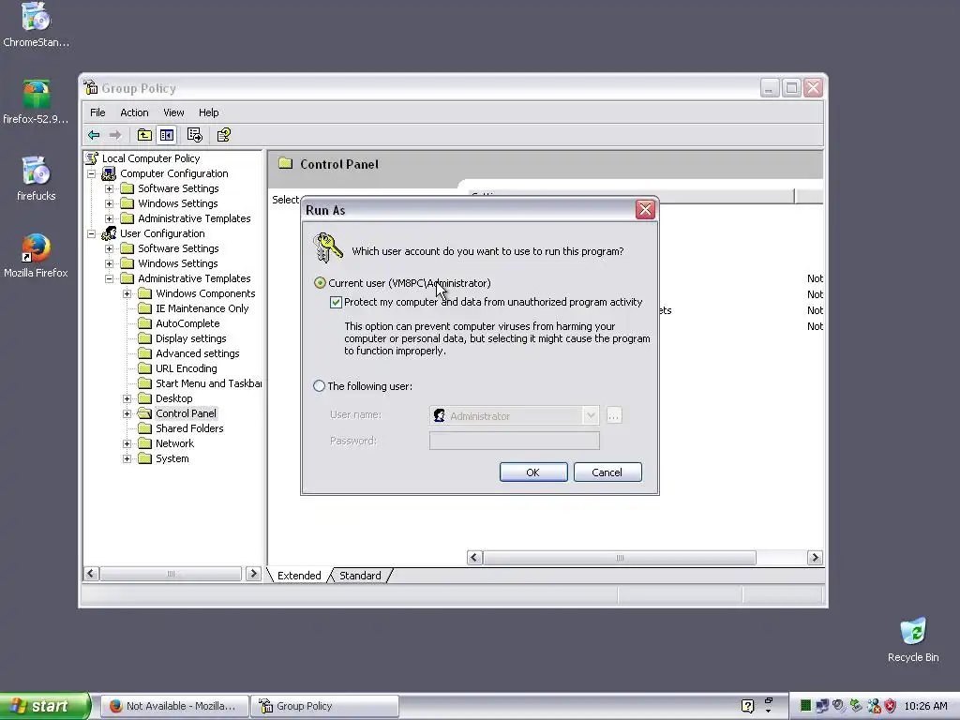This screenshot has height=720, width=960.
Task: Expand Windows Settings under Computer Configuration
Action: point(109,203)
